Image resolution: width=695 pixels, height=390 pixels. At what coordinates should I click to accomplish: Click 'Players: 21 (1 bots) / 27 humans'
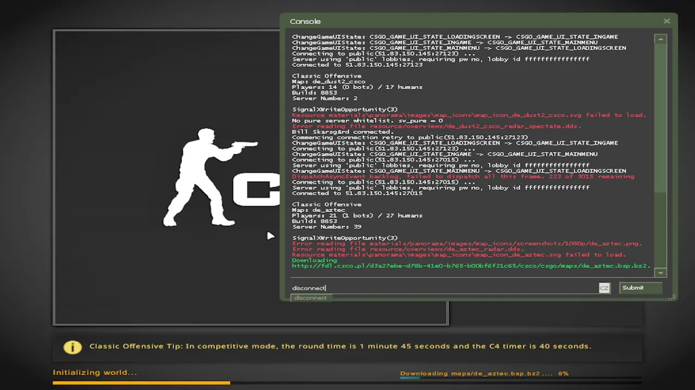pos(357,216)
